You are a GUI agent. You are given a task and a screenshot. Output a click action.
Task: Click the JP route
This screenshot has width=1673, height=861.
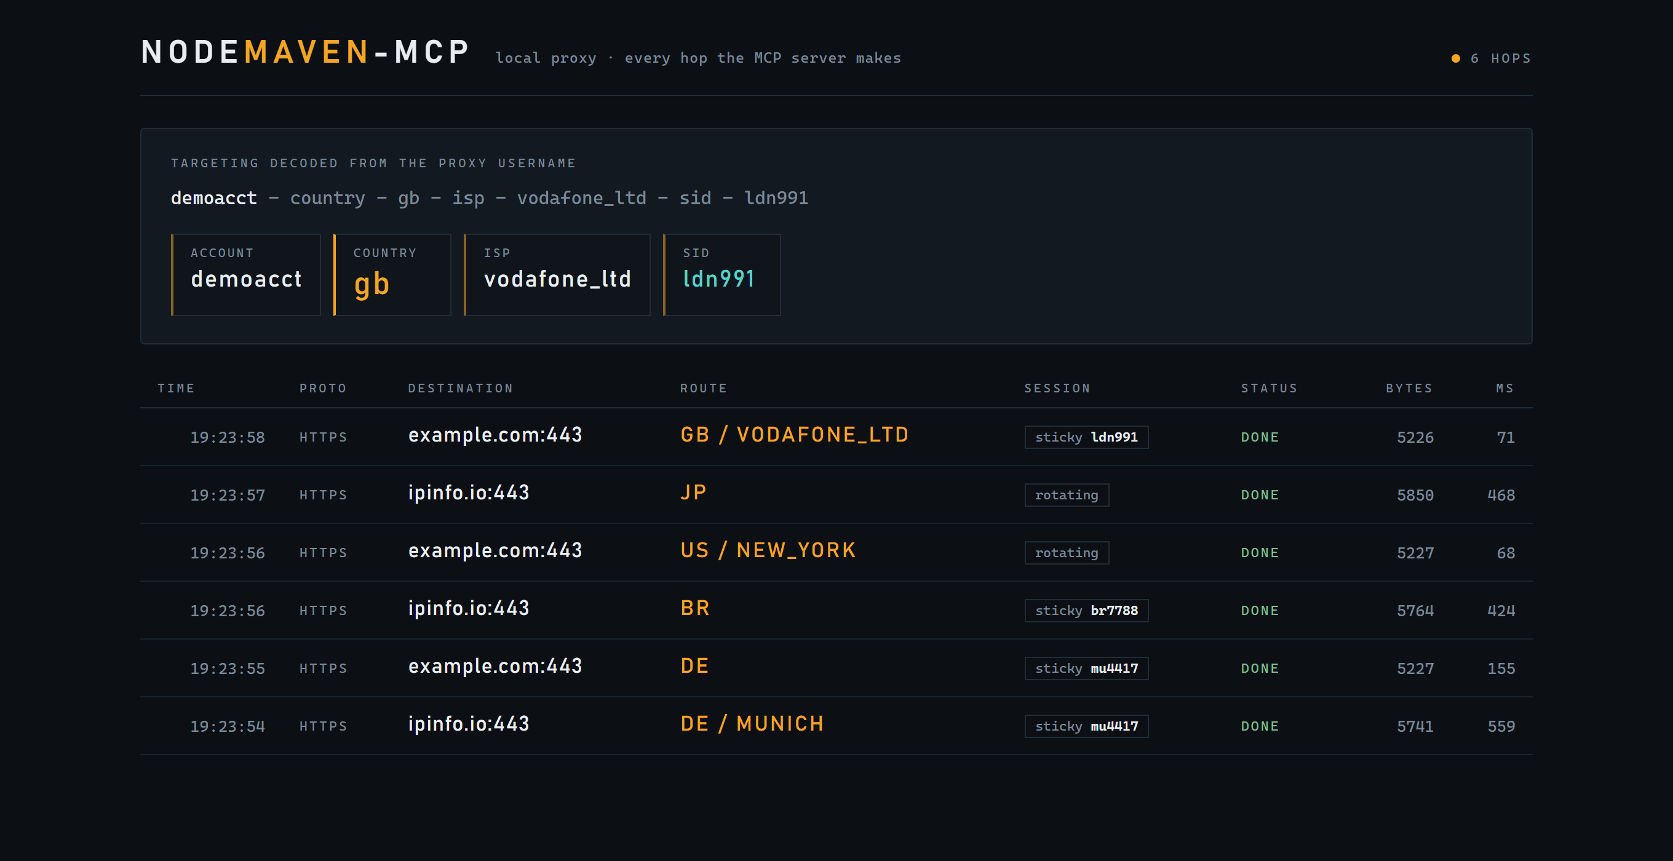coord(693,493)
